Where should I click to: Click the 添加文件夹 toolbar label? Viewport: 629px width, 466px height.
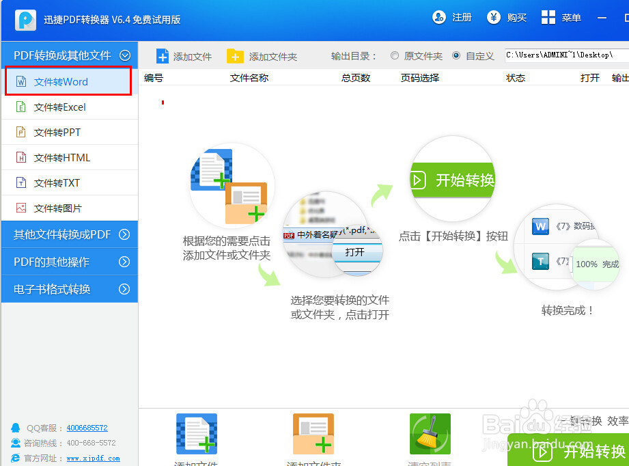[272, 57]
